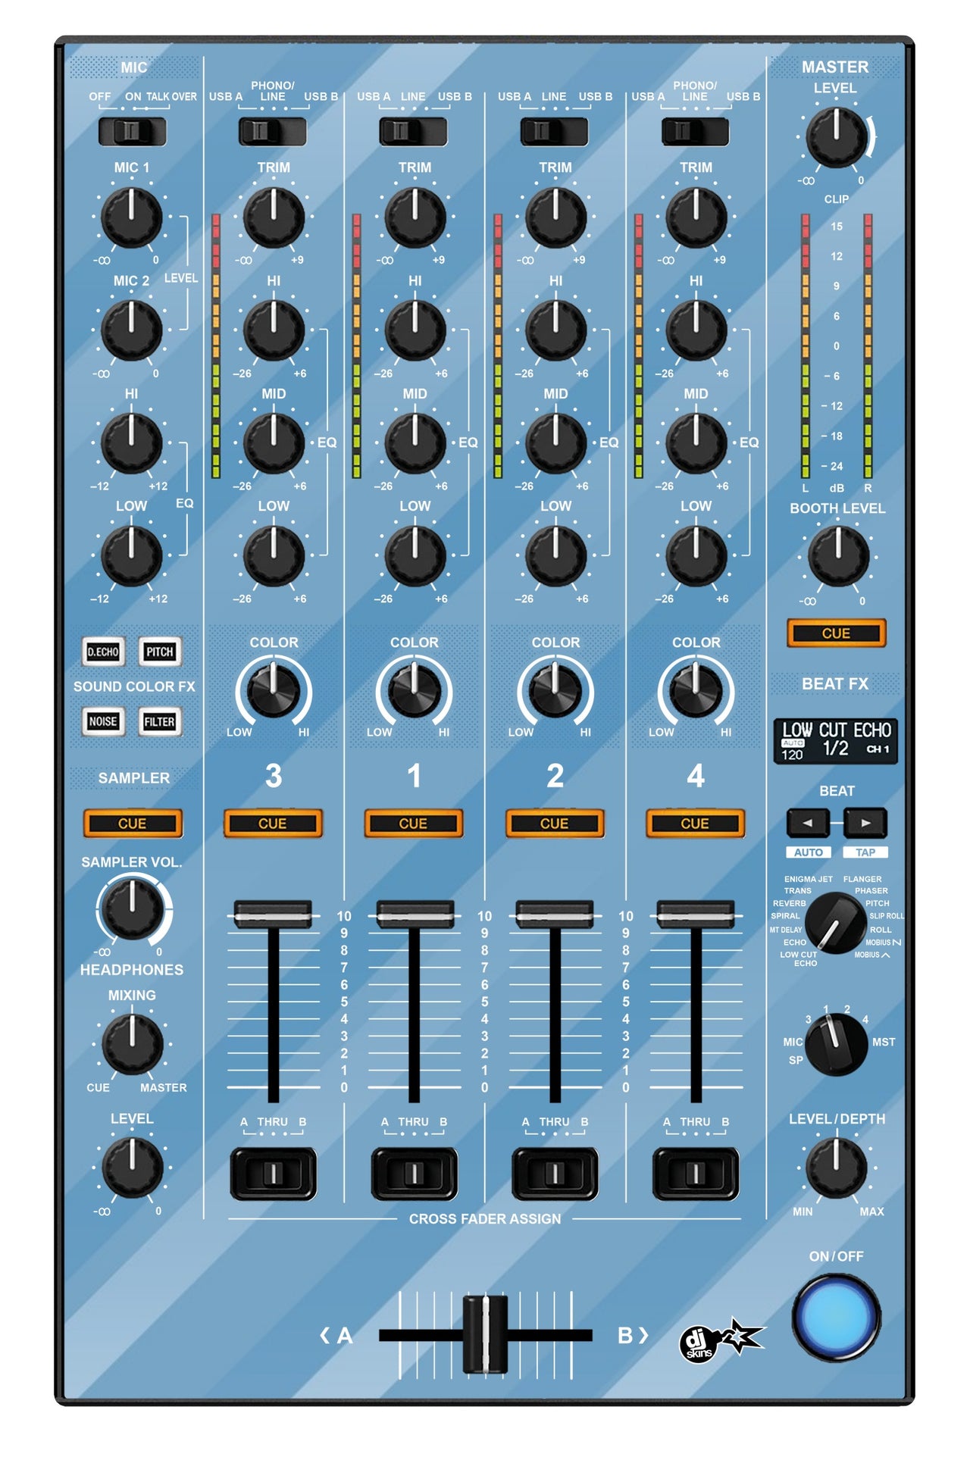The height and width of the screenshot is (1457, 970).
Task: Click the MIC HI EQ knob
Action: coord(132,443)
